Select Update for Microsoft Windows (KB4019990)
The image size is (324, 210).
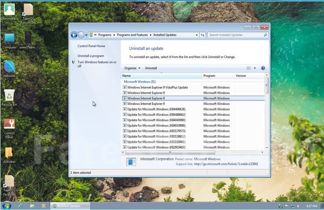pos(193,125)
